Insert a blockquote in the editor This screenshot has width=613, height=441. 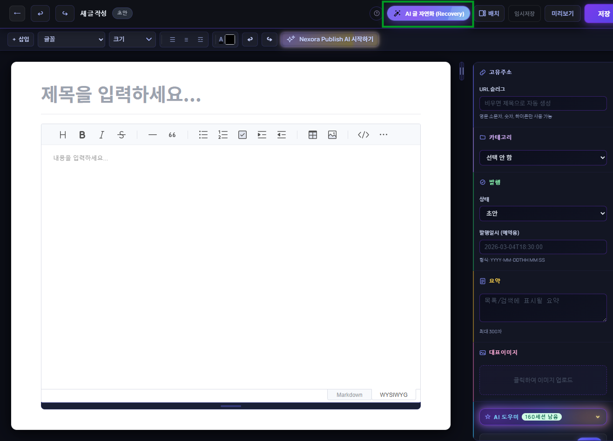pyautogui.click(x=172, y=135)
